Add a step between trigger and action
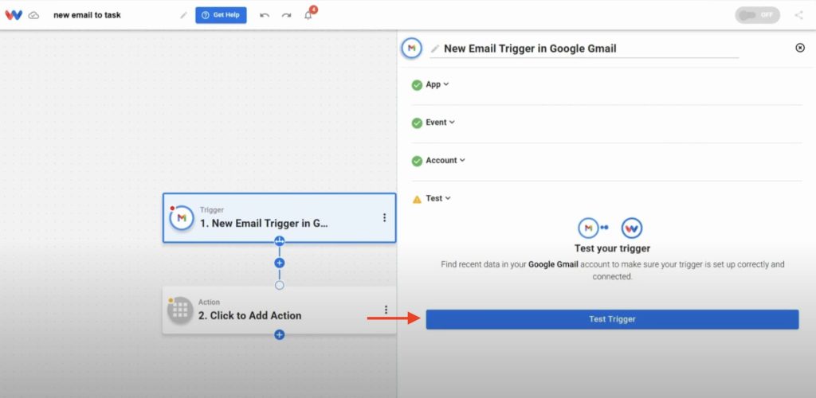 (x=280, y=263)
